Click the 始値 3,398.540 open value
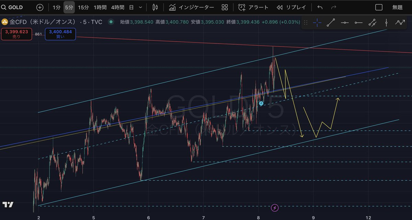The width and height of the screenshot is (412, 220). coord(137,22)
